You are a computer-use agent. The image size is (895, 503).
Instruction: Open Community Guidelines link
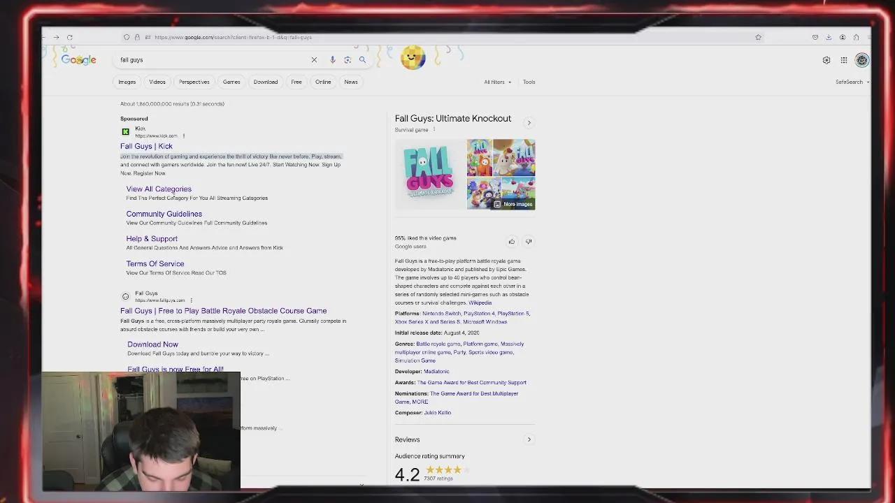(x=164, y=214)
